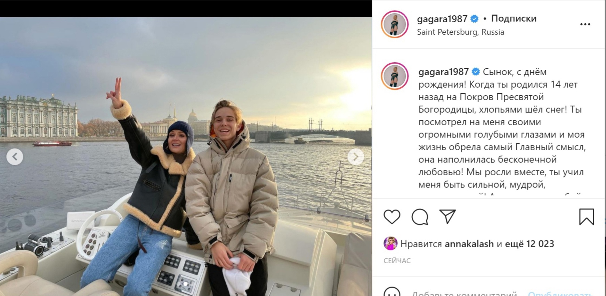The image size is (606, 296).
Task: Open Saint Petersburg, Russia location link
Action: coord(460,32)
